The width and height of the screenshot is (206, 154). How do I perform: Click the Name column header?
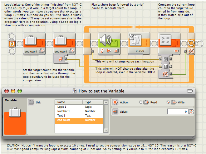tap(69, 102)
